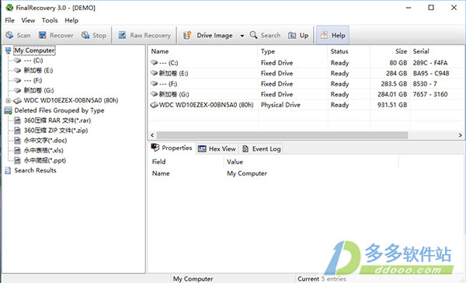The image size is (466, 283).
Task: Select My Computer in the tree
Action: [x=34, y=51]
